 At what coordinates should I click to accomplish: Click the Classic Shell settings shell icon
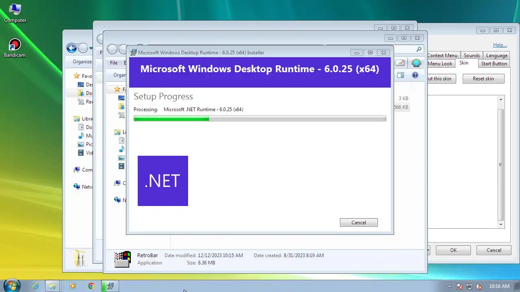pos(416,63)
